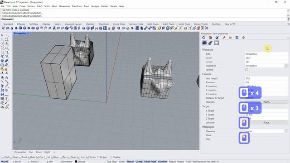Image resolution: width=290 pixels, height=163 pixels.
Task: Click the Default layer color swatch
Action: tap(76, 162)
